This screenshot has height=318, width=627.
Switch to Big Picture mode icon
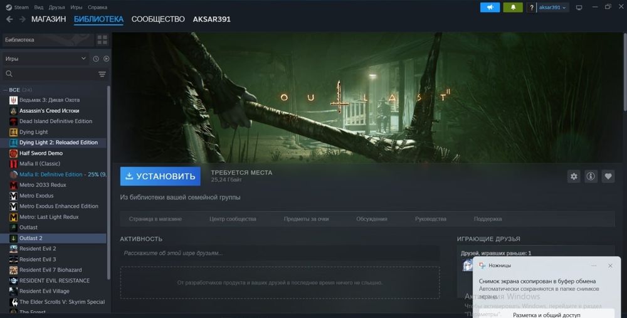pyautogui.click(x=579, y=7)
